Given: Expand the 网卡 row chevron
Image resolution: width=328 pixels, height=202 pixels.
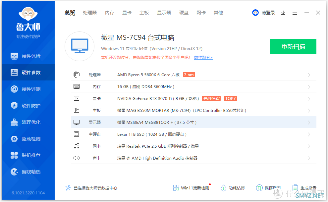Looking at the screenshot, I should click(x=309, y=146).
